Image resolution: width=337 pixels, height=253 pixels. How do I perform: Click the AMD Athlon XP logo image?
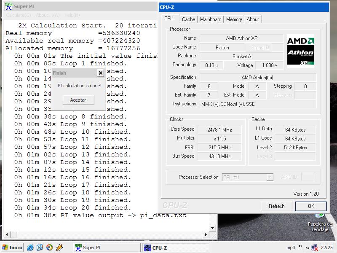300,51
